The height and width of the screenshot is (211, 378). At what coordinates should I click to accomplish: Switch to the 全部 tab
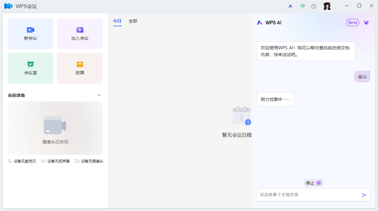click(133, 21)
